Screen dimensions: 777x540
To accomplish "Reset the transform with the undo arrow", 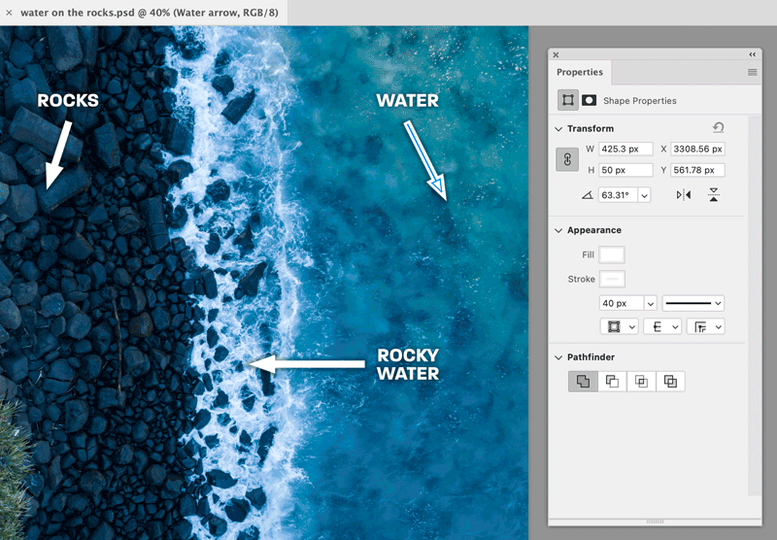I will (x=719, y=128).
